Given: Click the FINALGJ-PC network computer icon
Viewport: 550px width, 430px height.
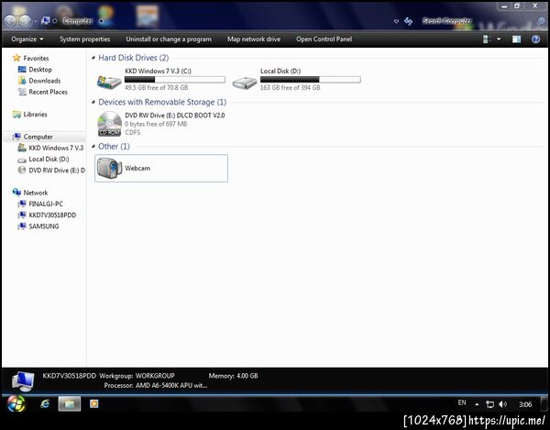Looking at the screenshot, I should 22,204.
